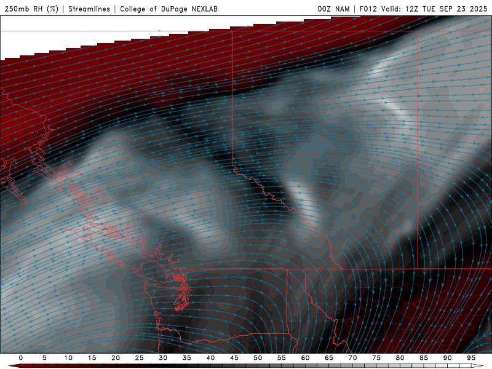The width and height of the screenshot is (492, 369).
Task: Select the "95" percent label
Action: (471, 358)
